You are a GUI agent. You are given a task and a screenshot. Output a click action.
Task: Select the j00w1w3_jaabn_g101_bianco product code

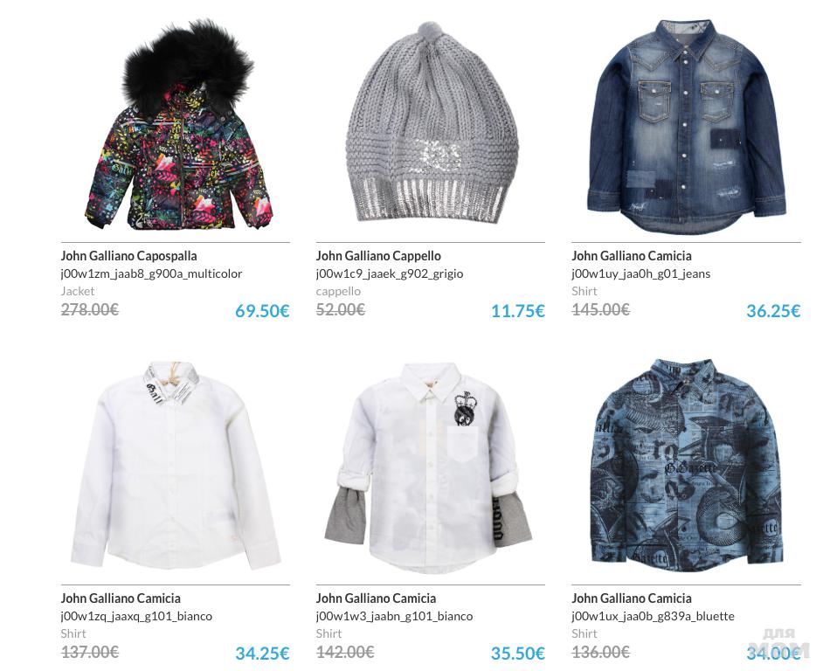[394, 617]
